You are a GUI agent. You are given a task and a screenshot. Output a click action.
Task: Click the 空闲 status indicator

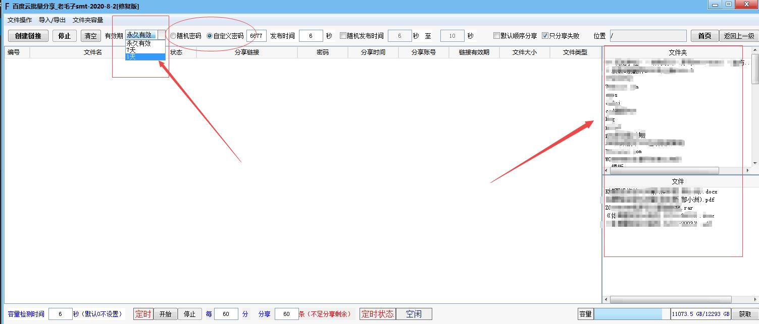point(414,314)
